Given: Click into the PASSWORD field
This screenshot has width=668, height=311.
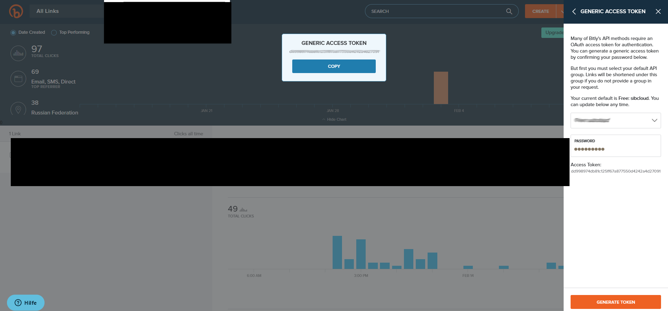Looking at the screenshot, I should 615,146.
